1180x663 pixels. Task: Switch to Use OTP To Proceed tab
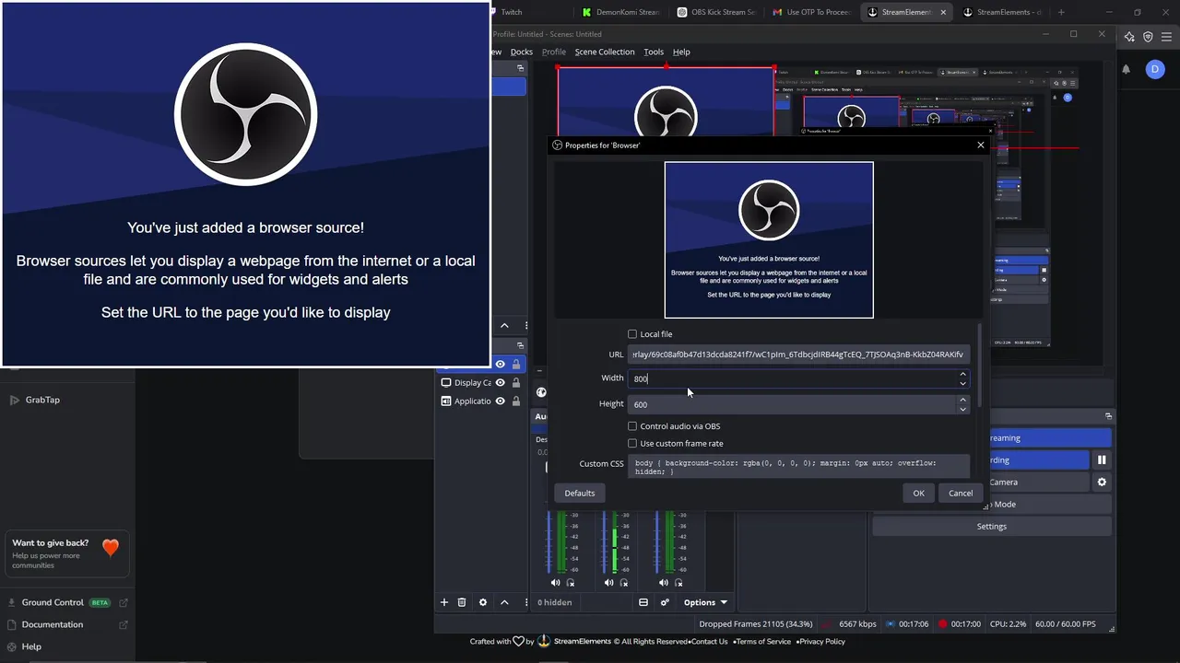coord(811,12)
